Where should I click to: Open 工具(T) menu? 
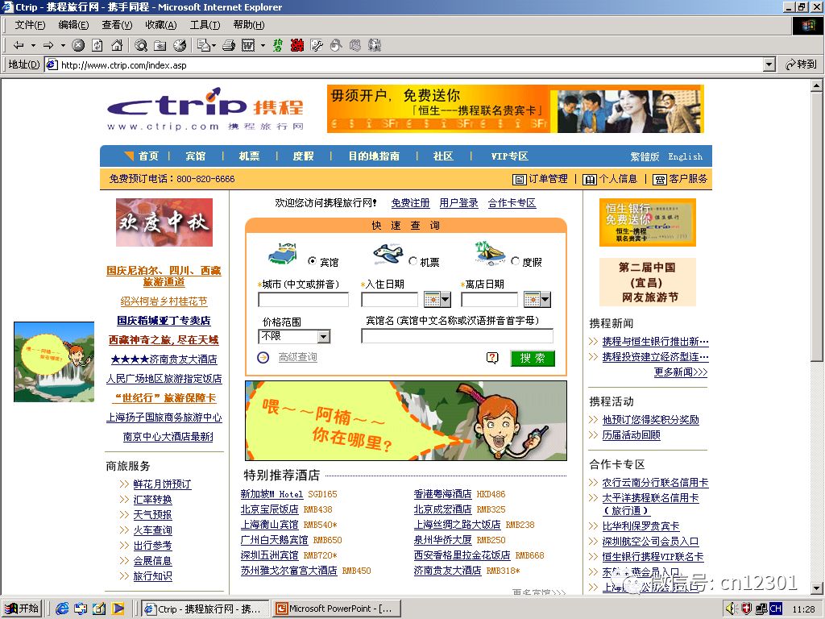tap(205, 25)
